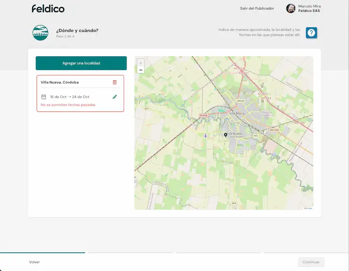Click the date range 16 de Oct → 24 de Oct

pyautogui.click(x=69, y=97)
